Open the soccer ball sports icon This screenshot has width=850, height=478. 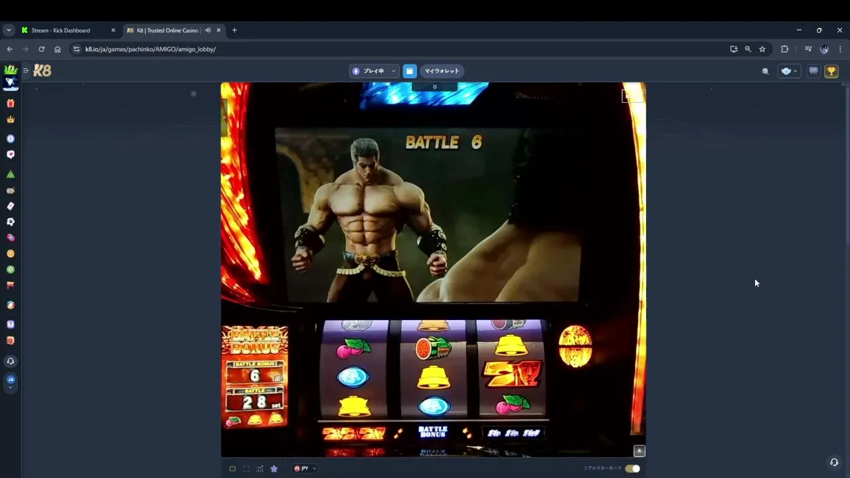point(10,222)
